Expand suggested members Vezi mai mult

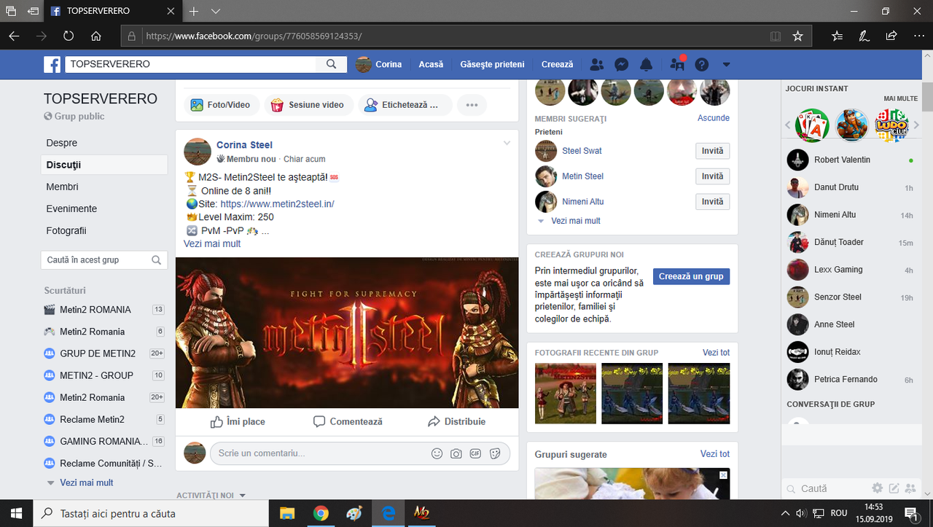576,221
